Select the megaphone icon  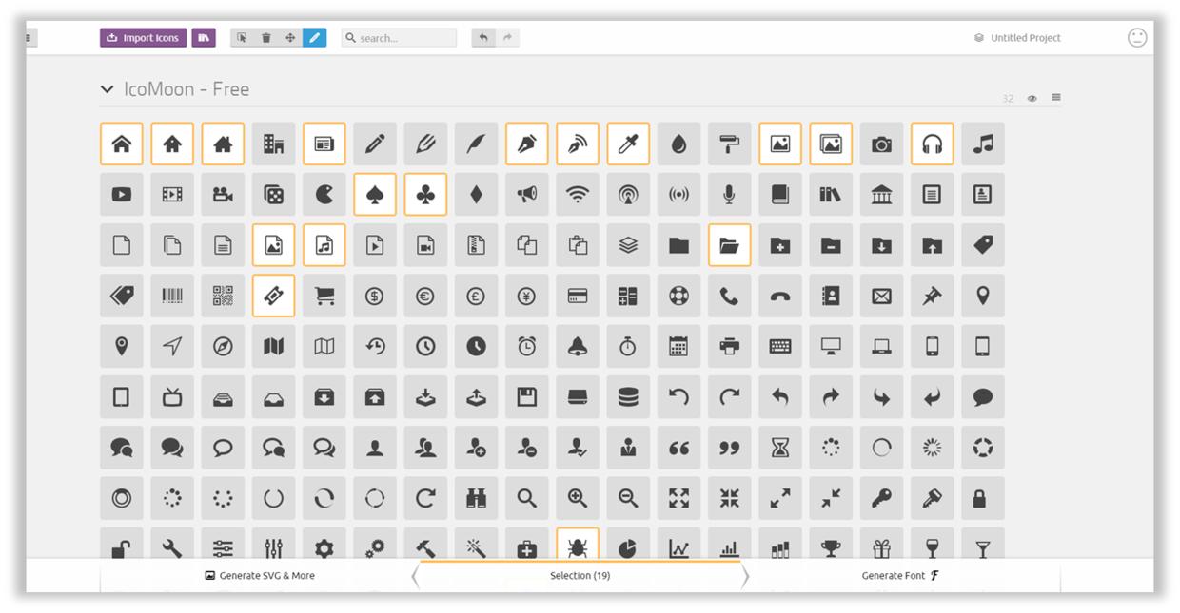[527, 195]
